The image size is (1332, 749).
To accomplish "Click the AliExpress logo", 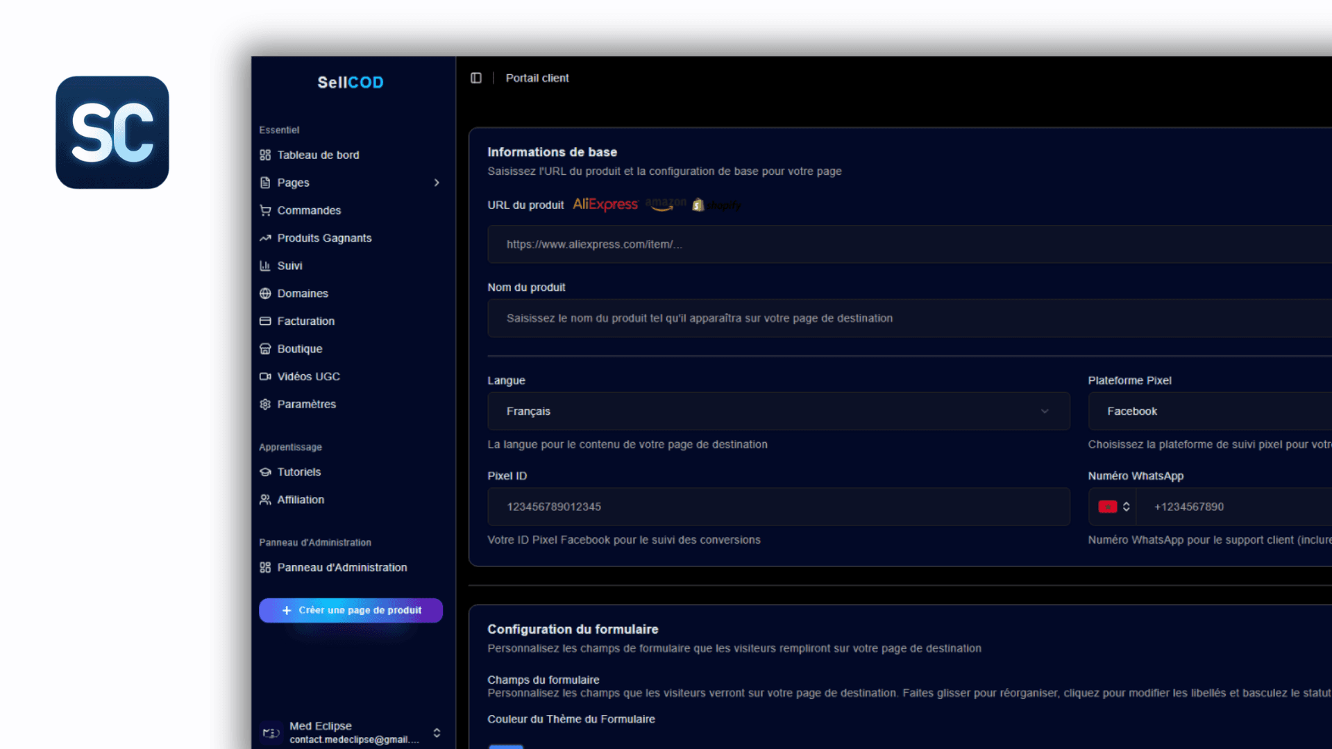I will point(605,204).
